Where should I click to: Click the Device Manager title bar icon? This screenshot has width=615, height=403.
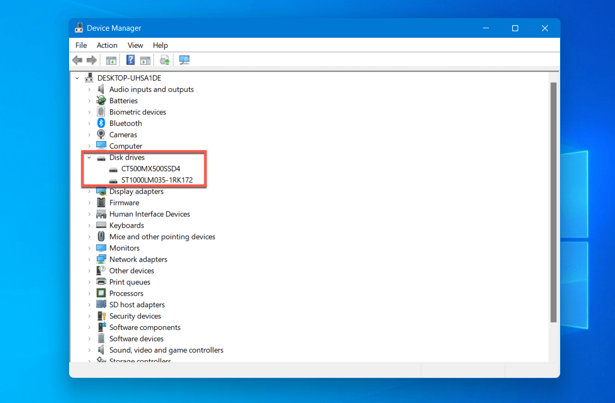click(x=79, y=28)
